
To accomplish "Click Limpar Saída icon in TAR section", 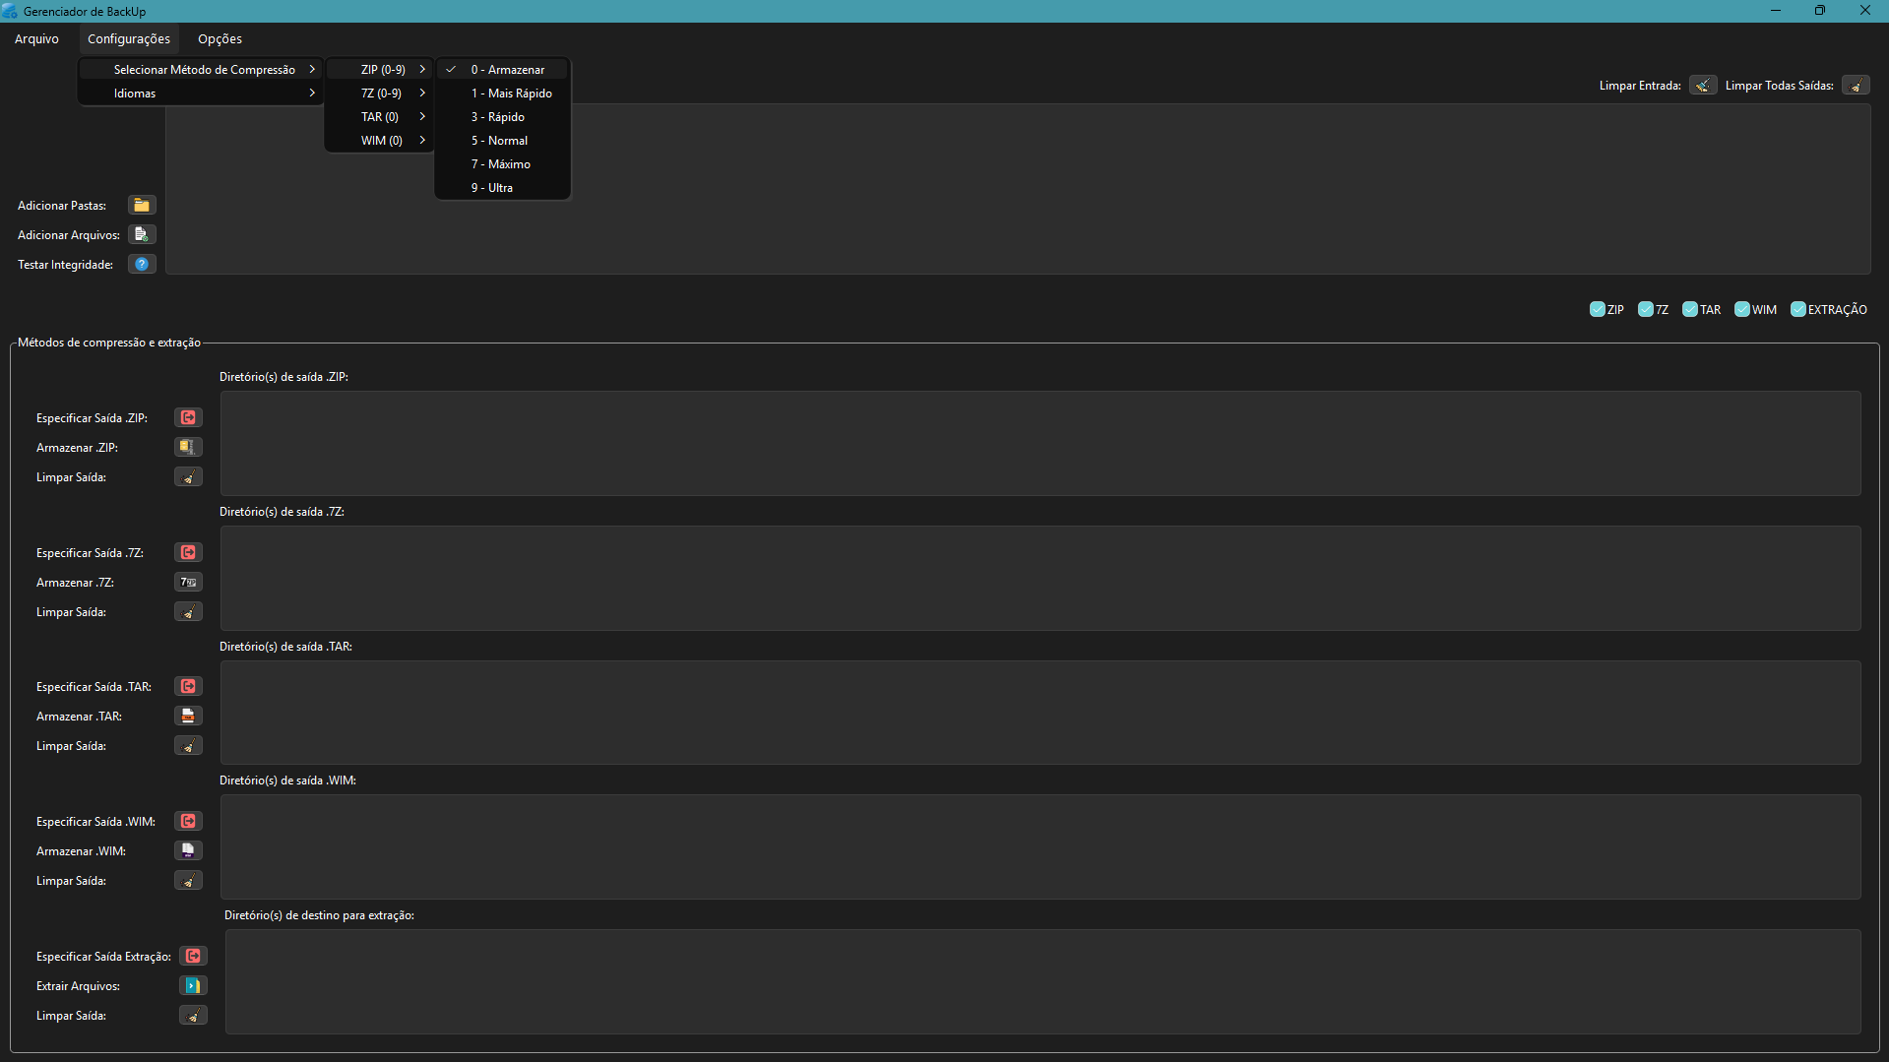I will click(188, 745).
